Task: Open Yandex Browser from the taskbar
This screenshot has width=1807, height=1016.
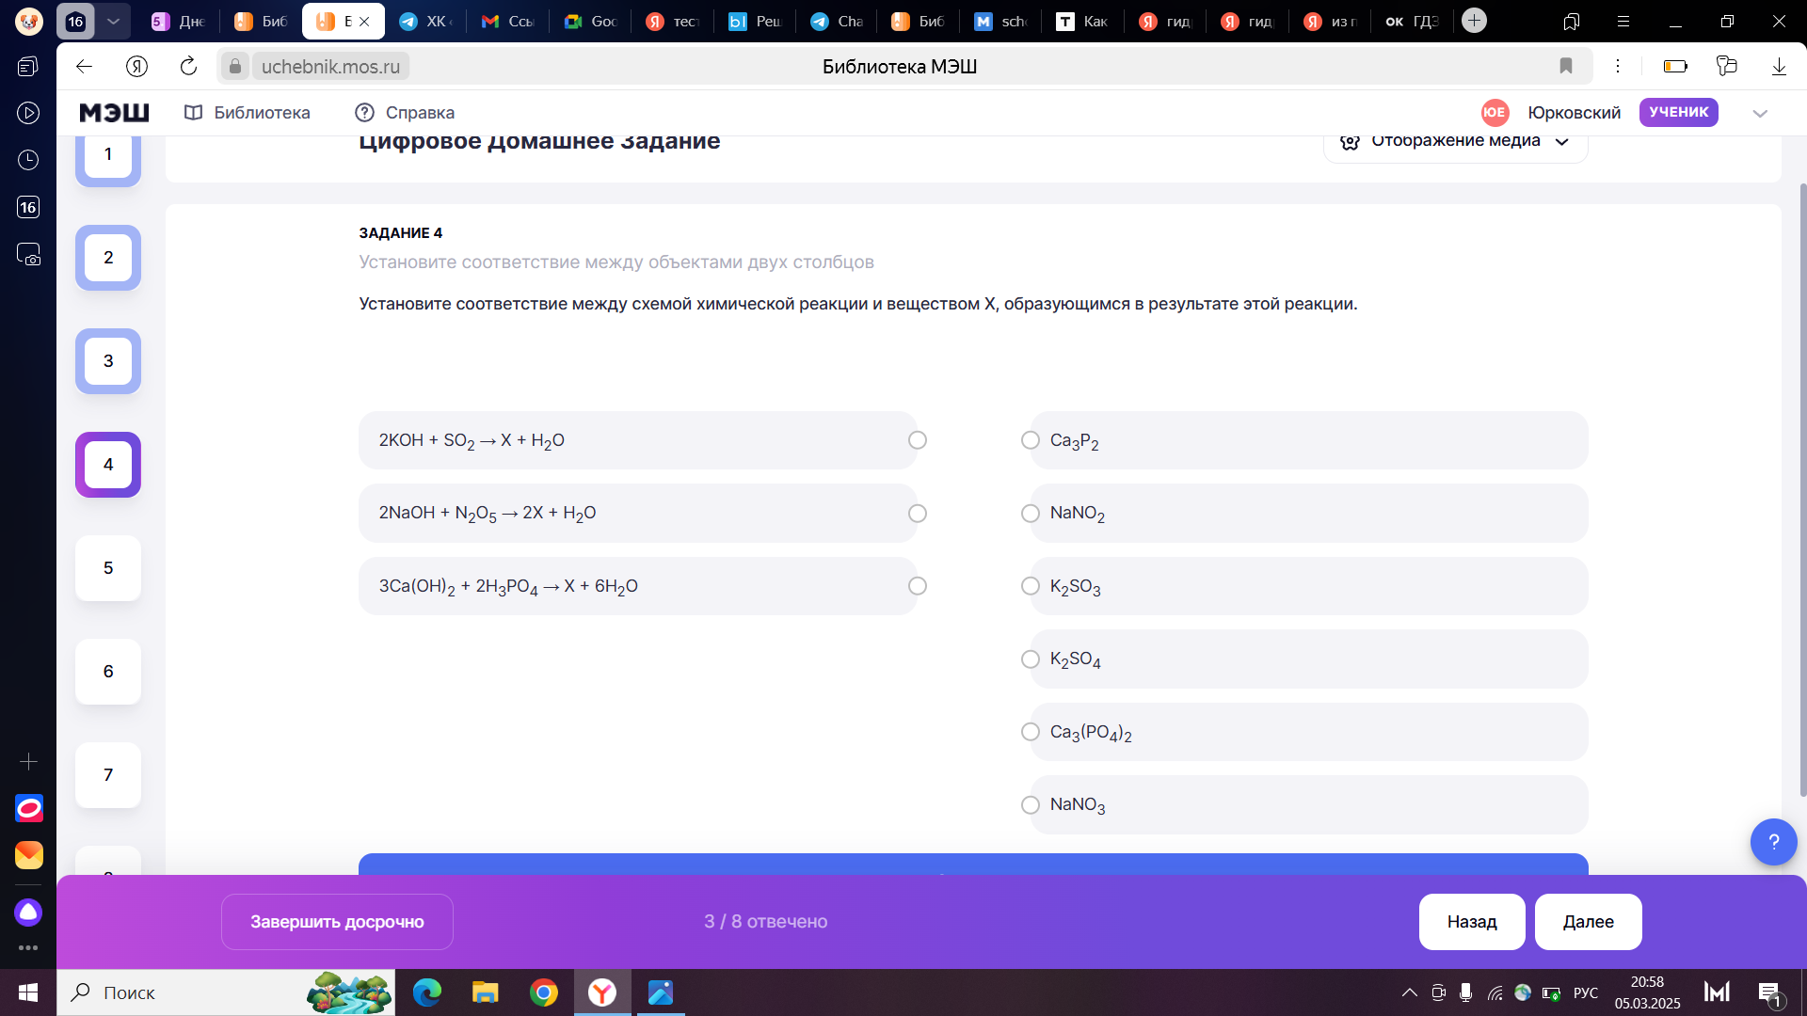Action: 602,992
